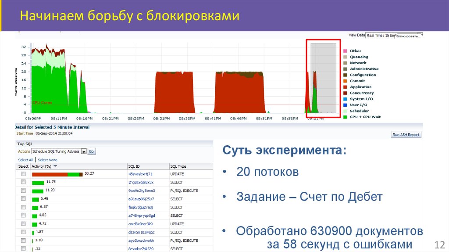Image resolution: width=449 pixels, height=252 pixels.
Task: Click the activity bar for the 50.27 row
Action: 57,174
